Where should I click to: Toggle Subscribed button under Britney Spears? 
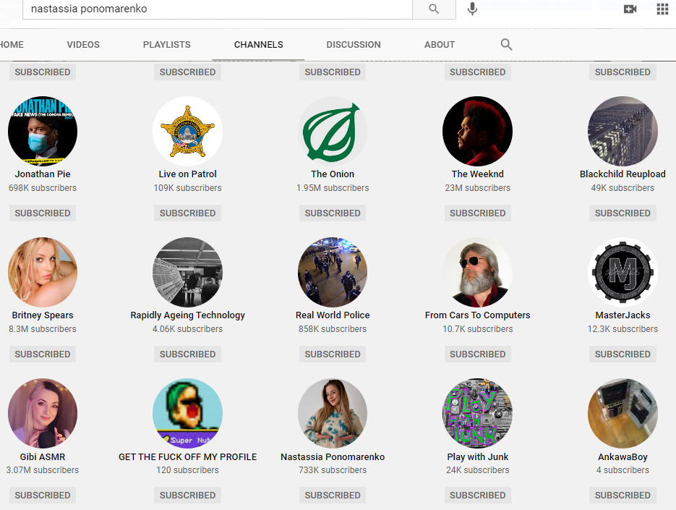coord(43,354)
